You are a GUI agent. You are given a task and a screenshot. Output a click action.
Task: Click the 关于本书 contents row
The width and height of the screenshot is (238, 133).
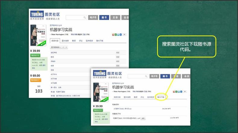pyautogui.click(x=70, y=74)
